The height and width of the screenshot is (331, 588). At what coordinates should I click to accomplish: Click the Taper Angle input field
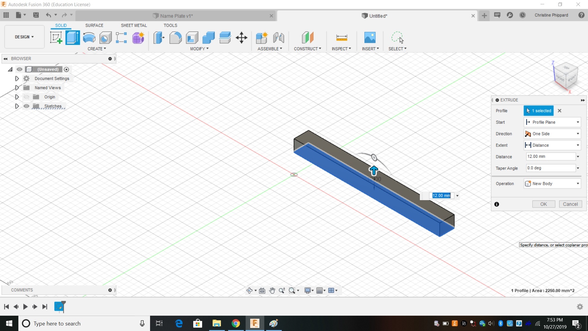550,168
